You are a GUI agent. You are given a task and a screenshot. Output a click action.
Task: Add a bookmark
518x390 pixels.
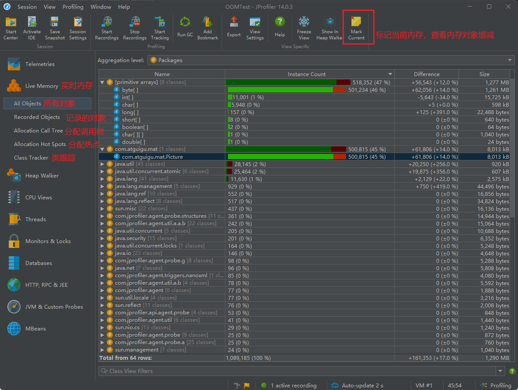click(x=207, y=28)
